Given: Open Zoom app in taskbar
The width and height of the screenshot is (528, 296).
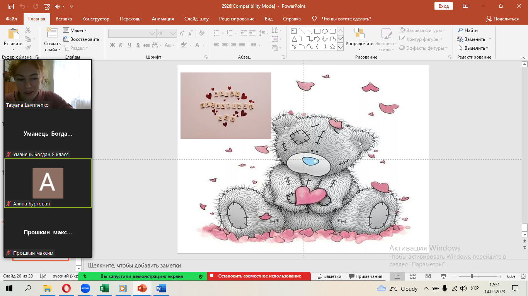Looking at the screenshot, I should point(85,288).
